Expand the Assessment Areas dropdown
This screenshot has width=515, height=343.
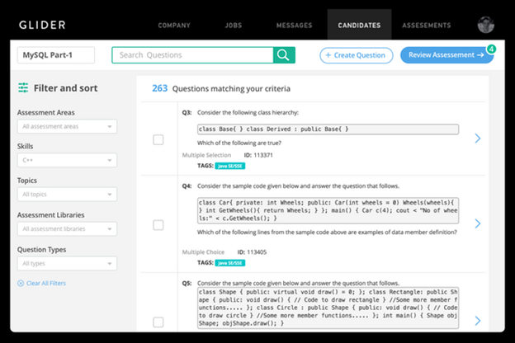67,126
